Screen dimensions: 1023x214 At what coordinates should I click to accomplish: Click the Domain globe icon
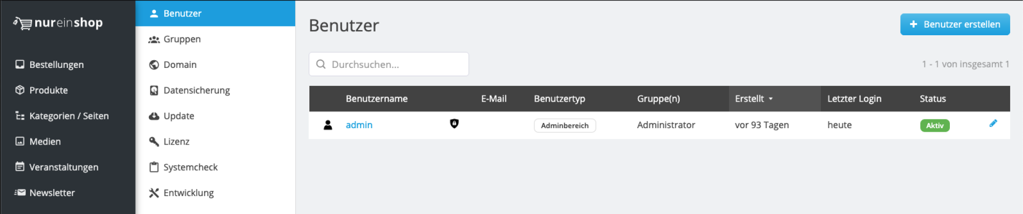pos(154,65)
